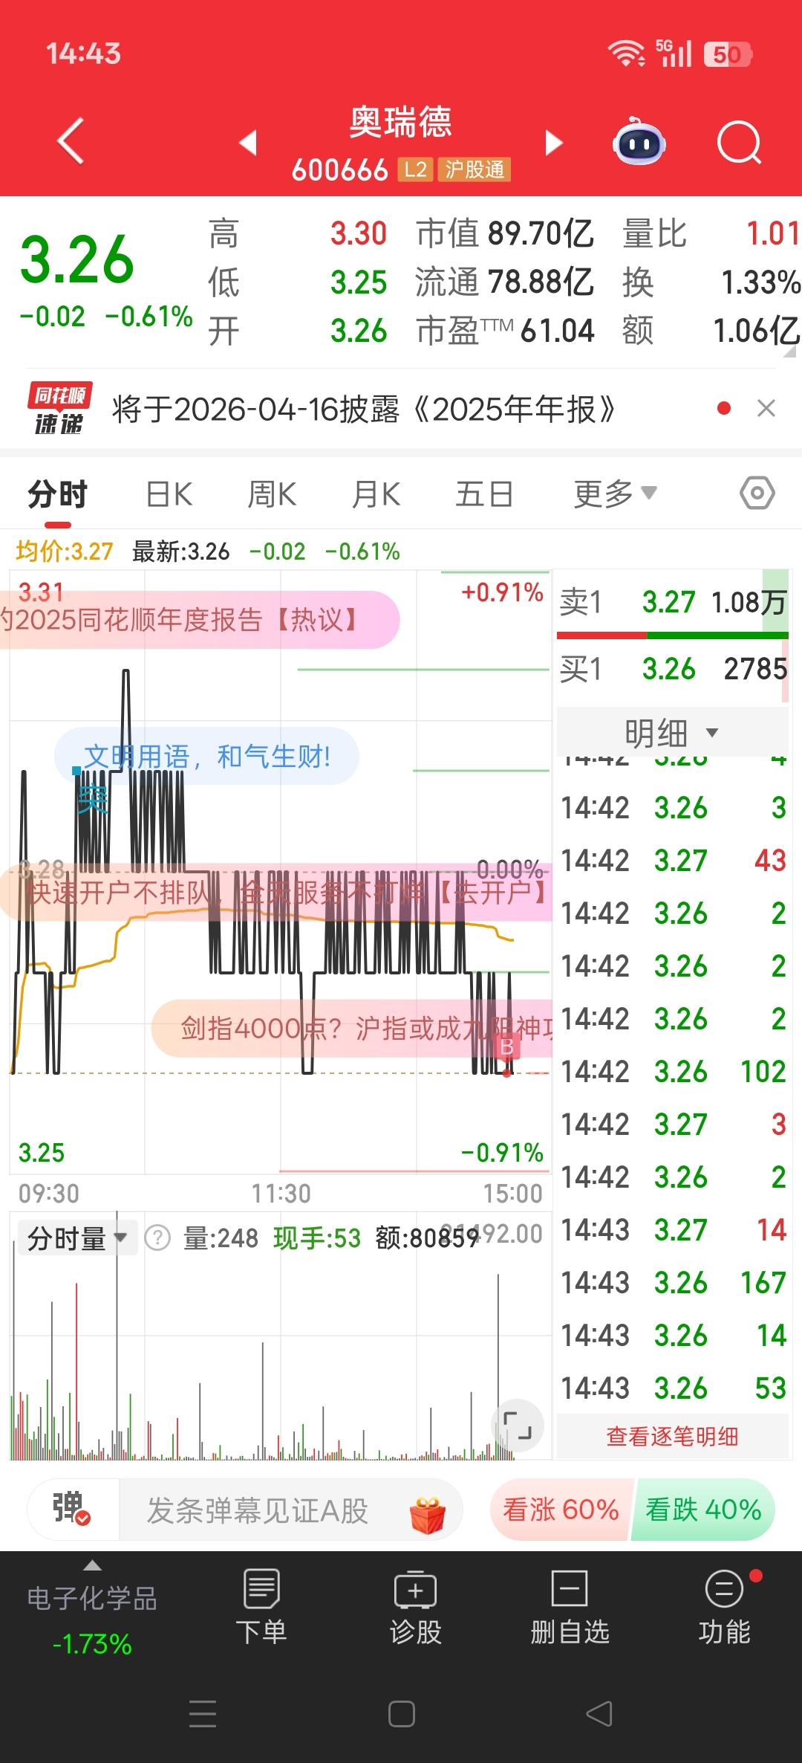Dismiss the 2025年年报 notice with X
802x1763 pixels.
766,408
